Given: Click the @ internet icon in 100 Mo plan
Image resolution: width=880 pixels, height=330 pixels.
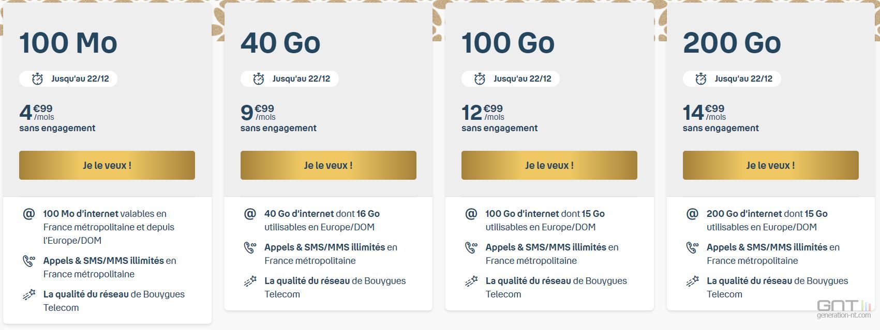Looking at the screenshot, I should (x=29, y=213).
